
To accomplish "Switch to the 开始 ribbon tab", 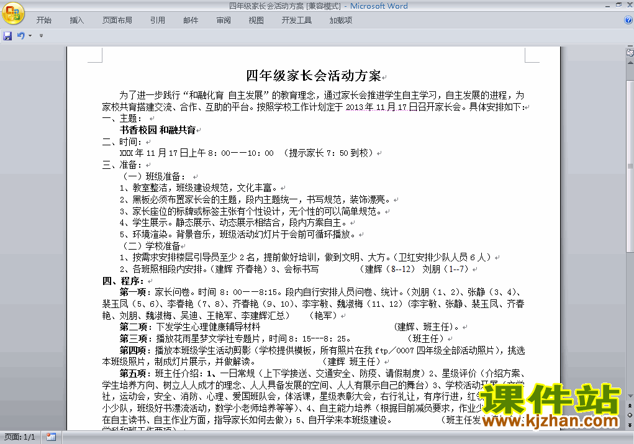I will coord(43,20).
